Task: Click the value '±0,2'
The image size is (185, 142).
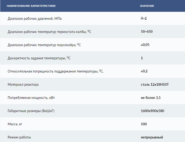Action: coord(144,71)
